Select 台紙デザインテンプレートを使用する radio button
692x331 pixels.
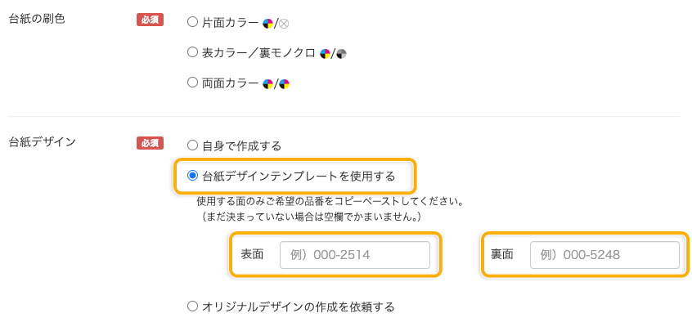(192, 176)
